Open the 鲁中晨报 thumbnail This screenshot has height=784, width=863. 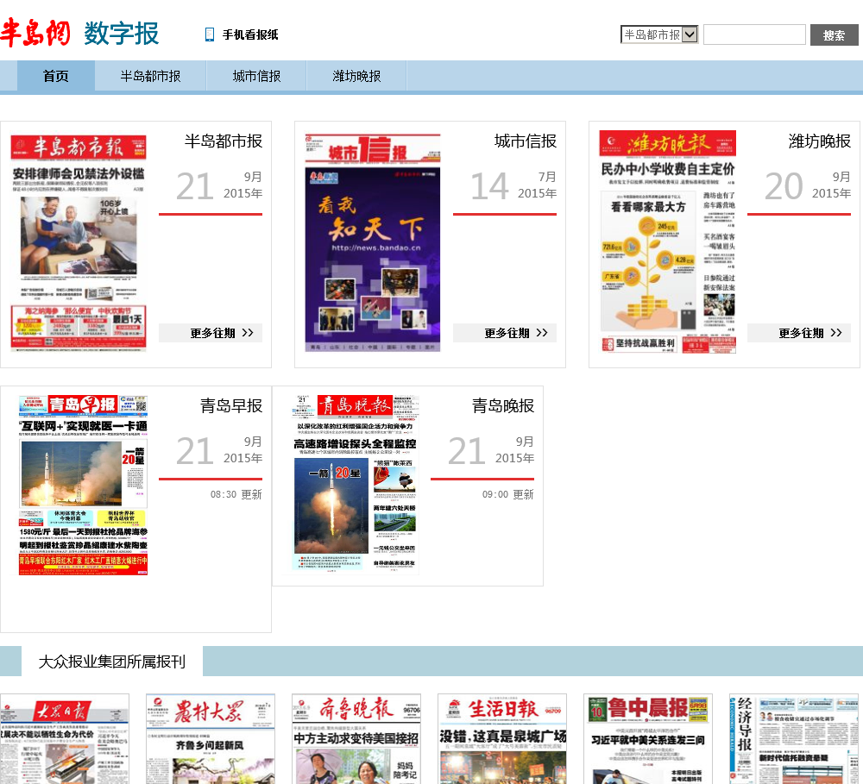(648, 739)
